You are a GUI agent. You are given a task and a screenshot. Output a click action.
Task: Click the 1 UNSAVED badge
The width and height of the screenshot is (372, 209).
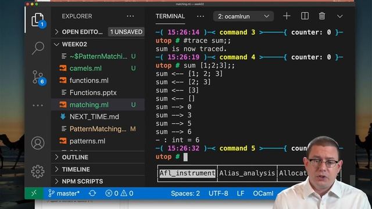[x=126, y=32]
